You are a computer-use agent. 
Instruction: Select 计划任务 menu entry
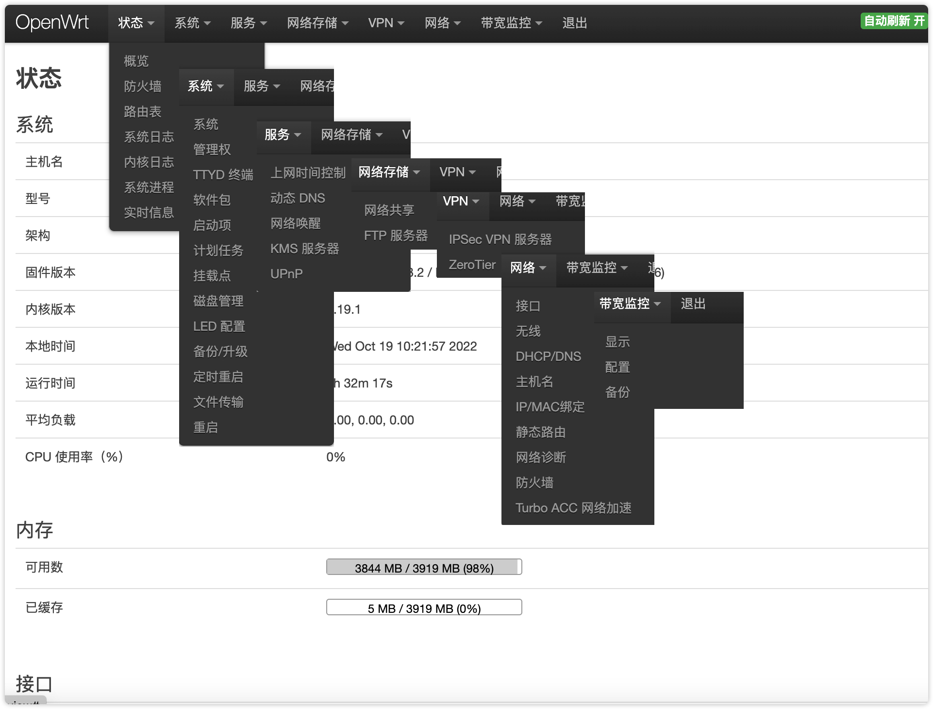coord(218,250)
